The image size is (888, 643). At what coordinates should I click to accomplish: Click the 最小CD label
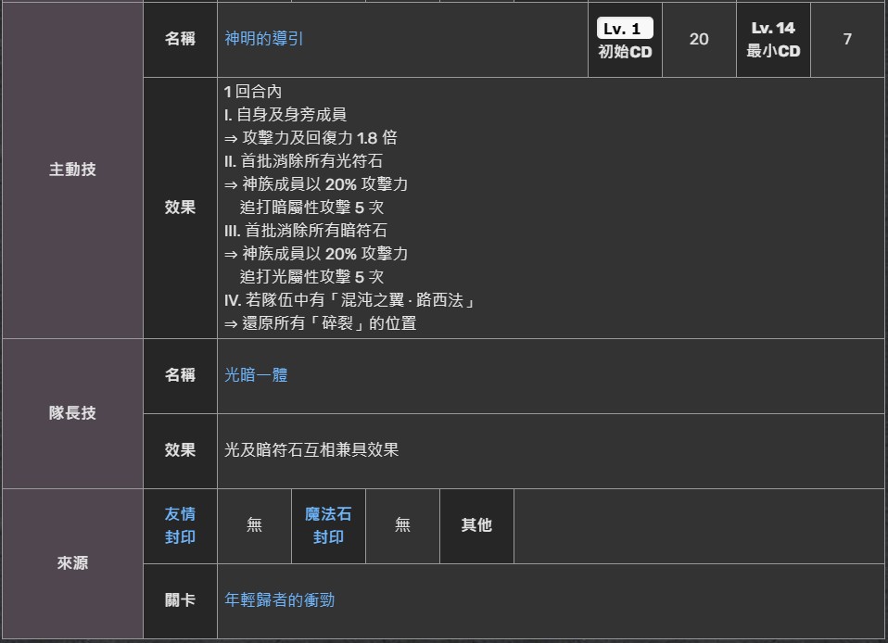(x=773, y=52)
